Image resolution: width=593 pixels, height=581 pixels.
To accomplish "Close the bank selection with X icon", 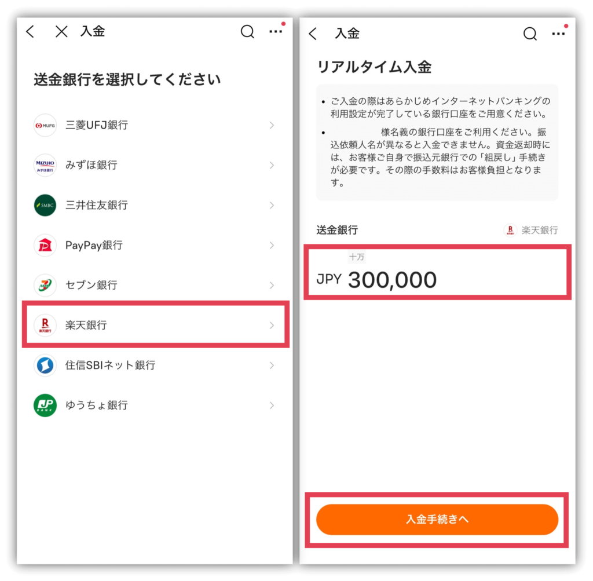I will coord(61,32).
